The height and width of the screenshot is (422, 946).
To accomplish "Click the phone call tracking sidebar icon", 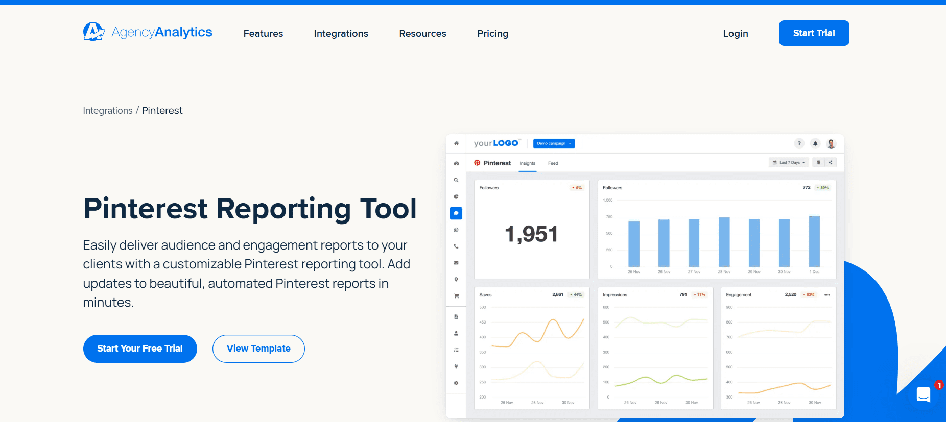I will pyautogui.click(x=456, y=246).
